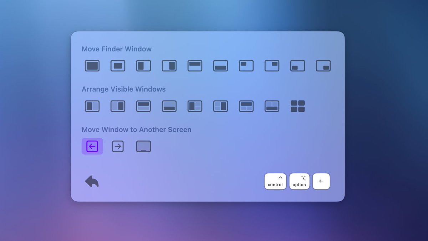Move Finder window to top-left quarter
Image resolution: width=428 pixels, height=241 pixels.
246,66
